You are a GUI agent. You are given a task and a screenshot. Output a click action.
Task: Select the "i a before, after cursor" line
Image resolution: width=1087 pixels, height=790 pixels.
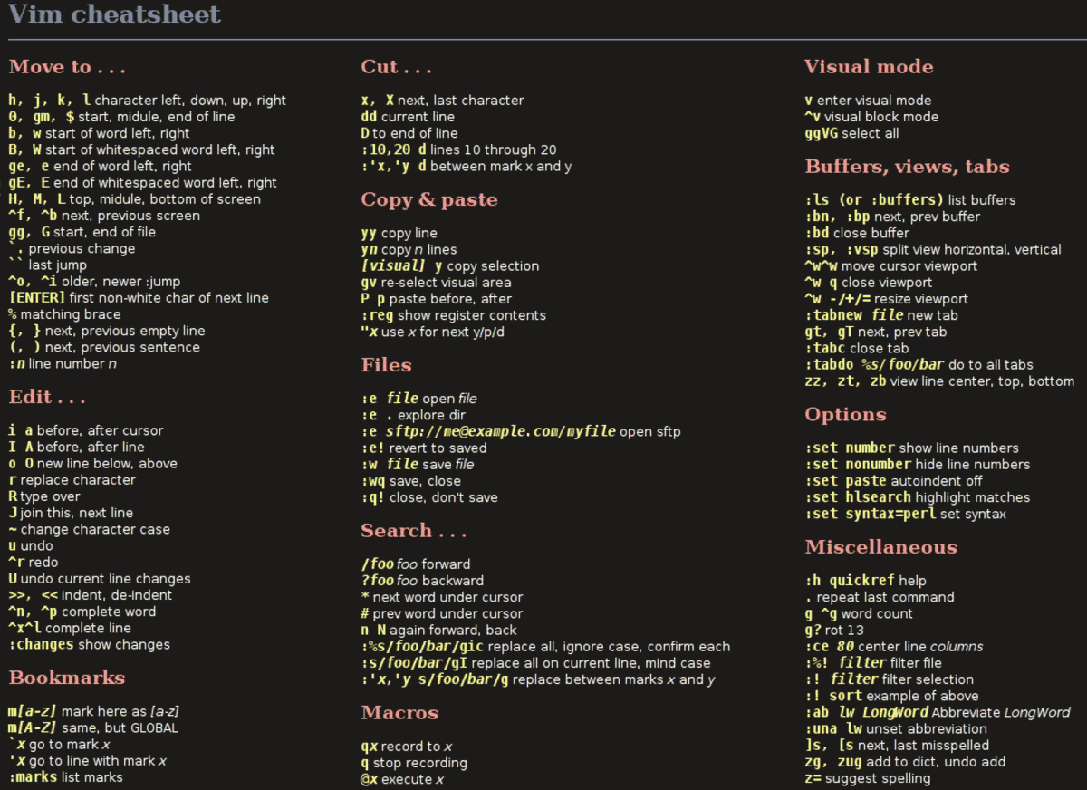pyautogui.click(x=86, y=430)
